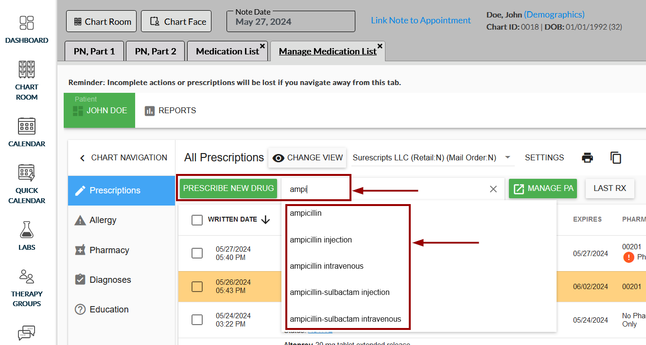Viewport: 646px width, 345px height.
Task: Open the Calendar sidebar icon
Action: (27, 126)
